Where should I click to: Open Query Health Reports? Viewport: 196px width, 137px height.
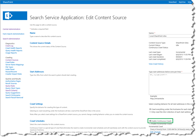[x=14, y=51]
